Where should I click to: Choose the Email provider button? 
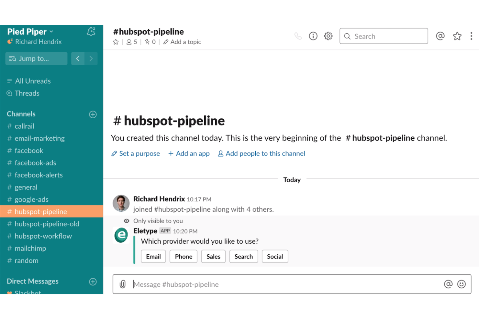coord(153,257)
